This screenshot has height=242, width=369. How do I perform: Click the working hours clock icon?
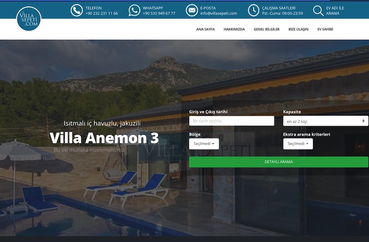click(x=253, y=11)
